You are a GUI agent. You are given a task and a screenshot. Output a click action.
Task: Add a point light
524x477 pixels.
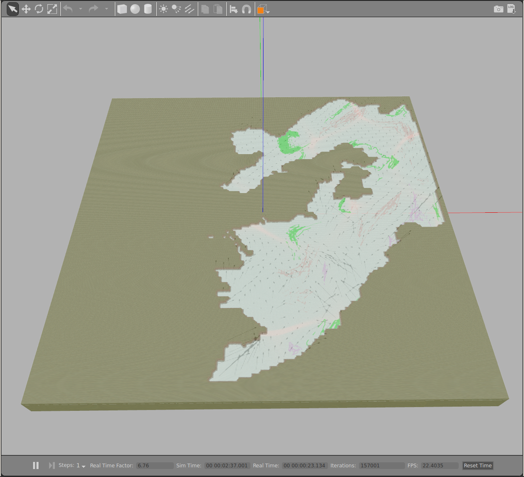click(x=163, y=9)
